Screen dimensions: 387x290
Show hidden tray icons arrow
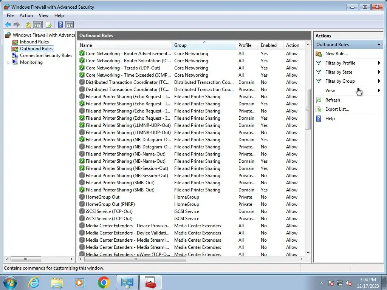321,283
